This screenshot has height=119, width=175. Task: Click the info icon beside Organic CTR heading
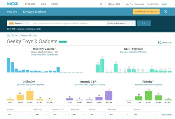click(x=97, y=81)
